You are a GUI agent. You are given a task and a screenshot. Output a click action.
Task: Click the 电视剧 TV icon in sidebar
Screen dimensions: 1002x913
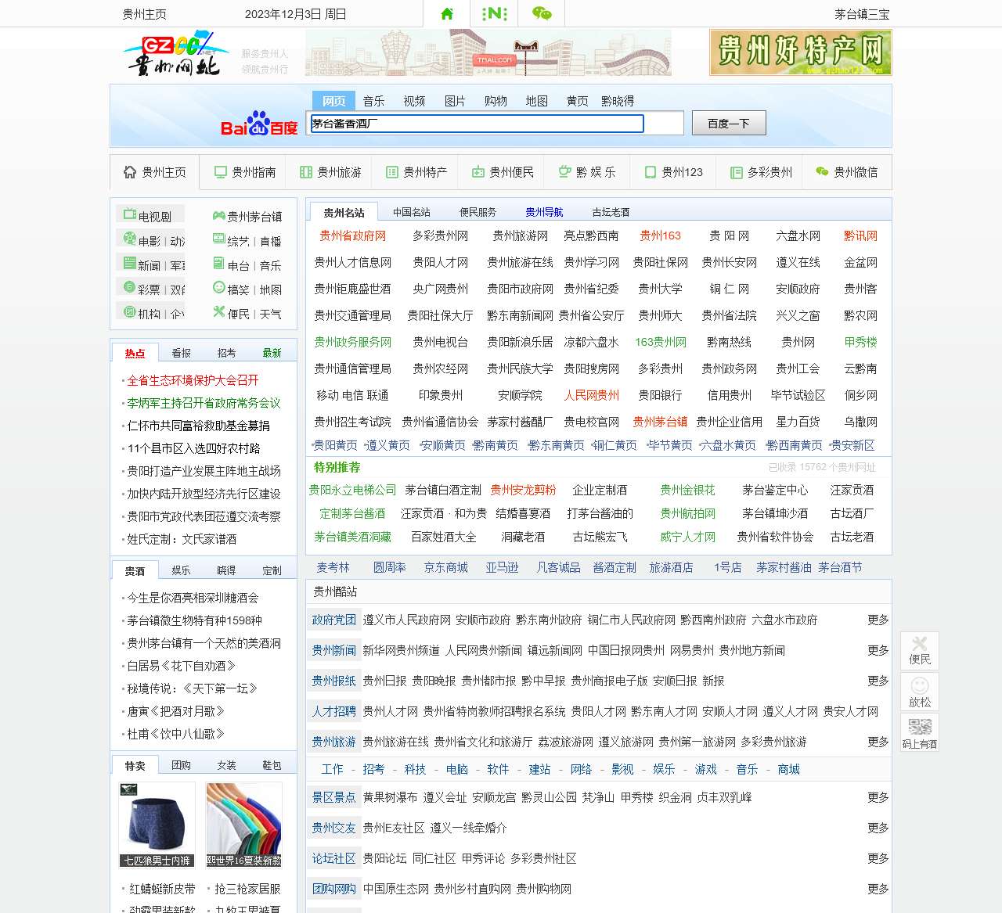point(129,214)
